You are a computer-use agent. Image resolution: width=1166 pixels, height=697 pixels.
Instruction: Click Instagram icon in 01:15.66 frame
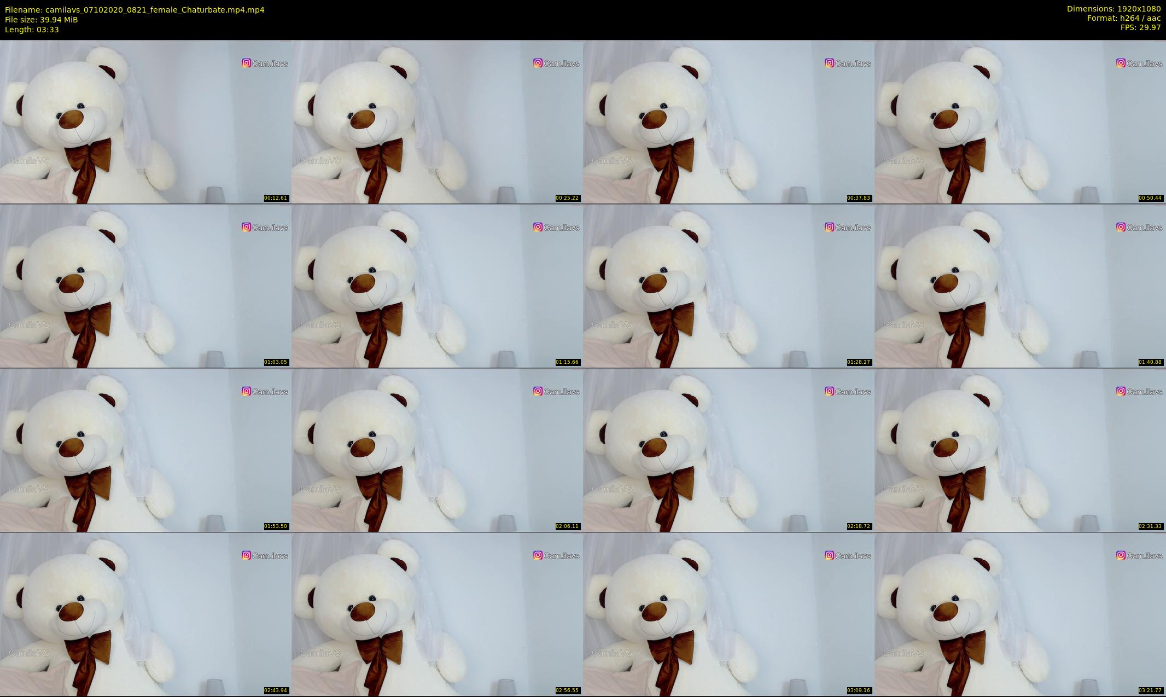click(538, 227)
